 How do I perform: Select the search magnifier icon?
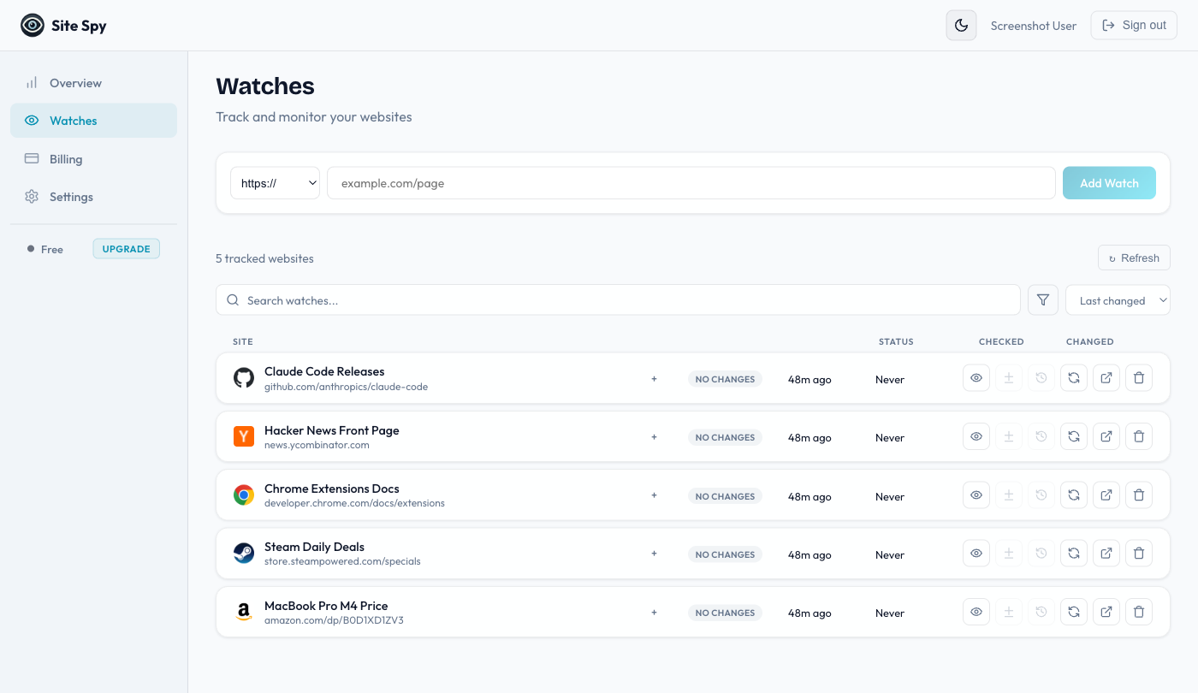(232, 299)
